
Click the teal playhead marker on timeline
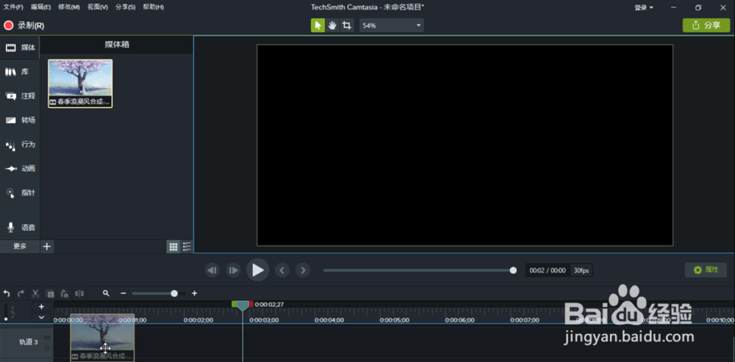coord(243,306)
